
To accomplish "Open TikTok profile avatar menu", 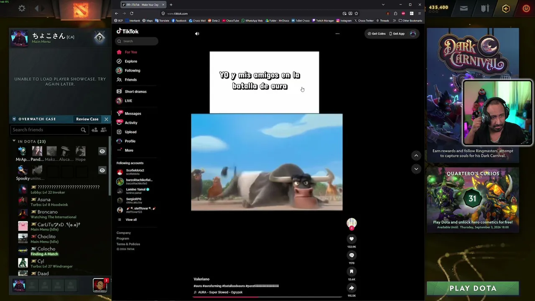I will tap(413, 33).
